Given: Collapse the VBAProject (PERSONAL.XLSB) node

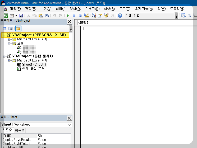Looking at the screenshot, I should [4, 35].
